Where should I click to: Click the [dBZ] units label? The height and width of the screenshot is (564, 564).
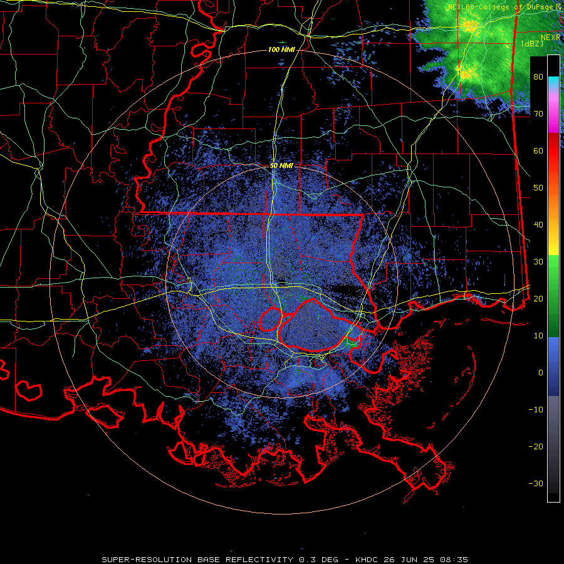tap(532, 44)
